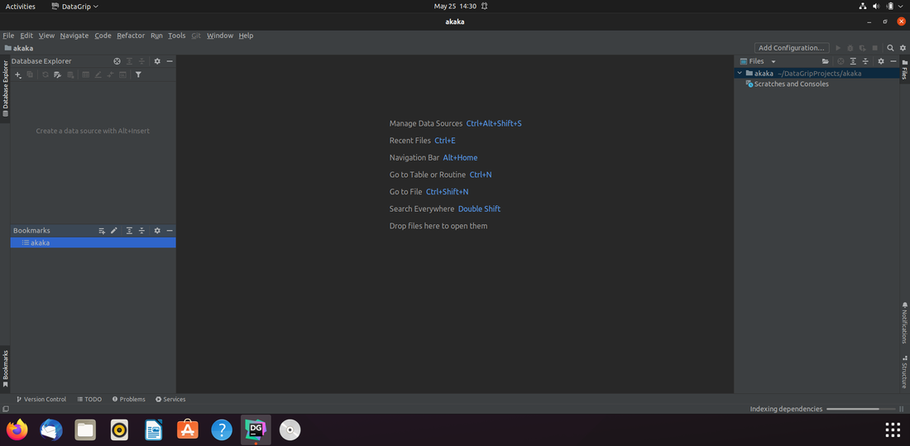Open IDE settings gear in top toolbar
This screenshot has height=446, width=910.
tap(903, 48)
